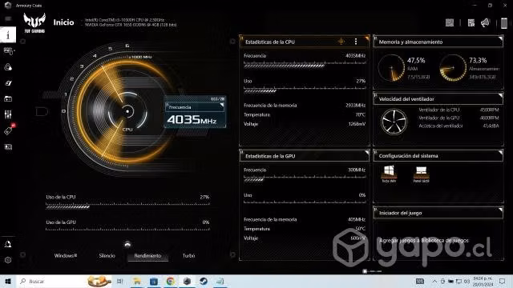The height and width of the screenshot is (288, 513).
Task: Click Ventilador de la GPU speed row
Action: [458, 118]
